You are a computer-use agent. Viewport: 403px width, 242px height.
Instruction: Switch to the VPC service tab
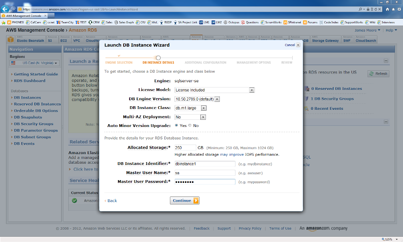(x=78, y=39)
